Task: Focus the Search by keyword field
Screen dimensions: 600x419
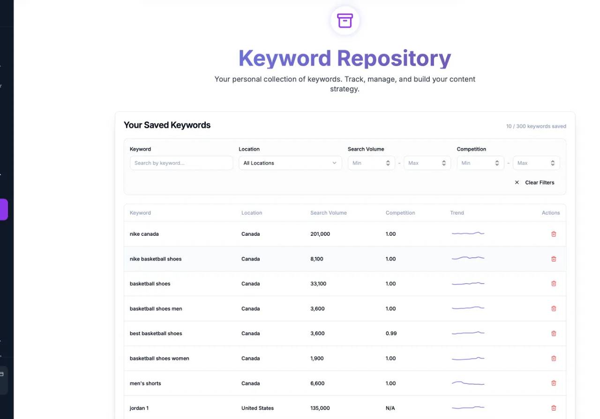Action: pos(181,163)
